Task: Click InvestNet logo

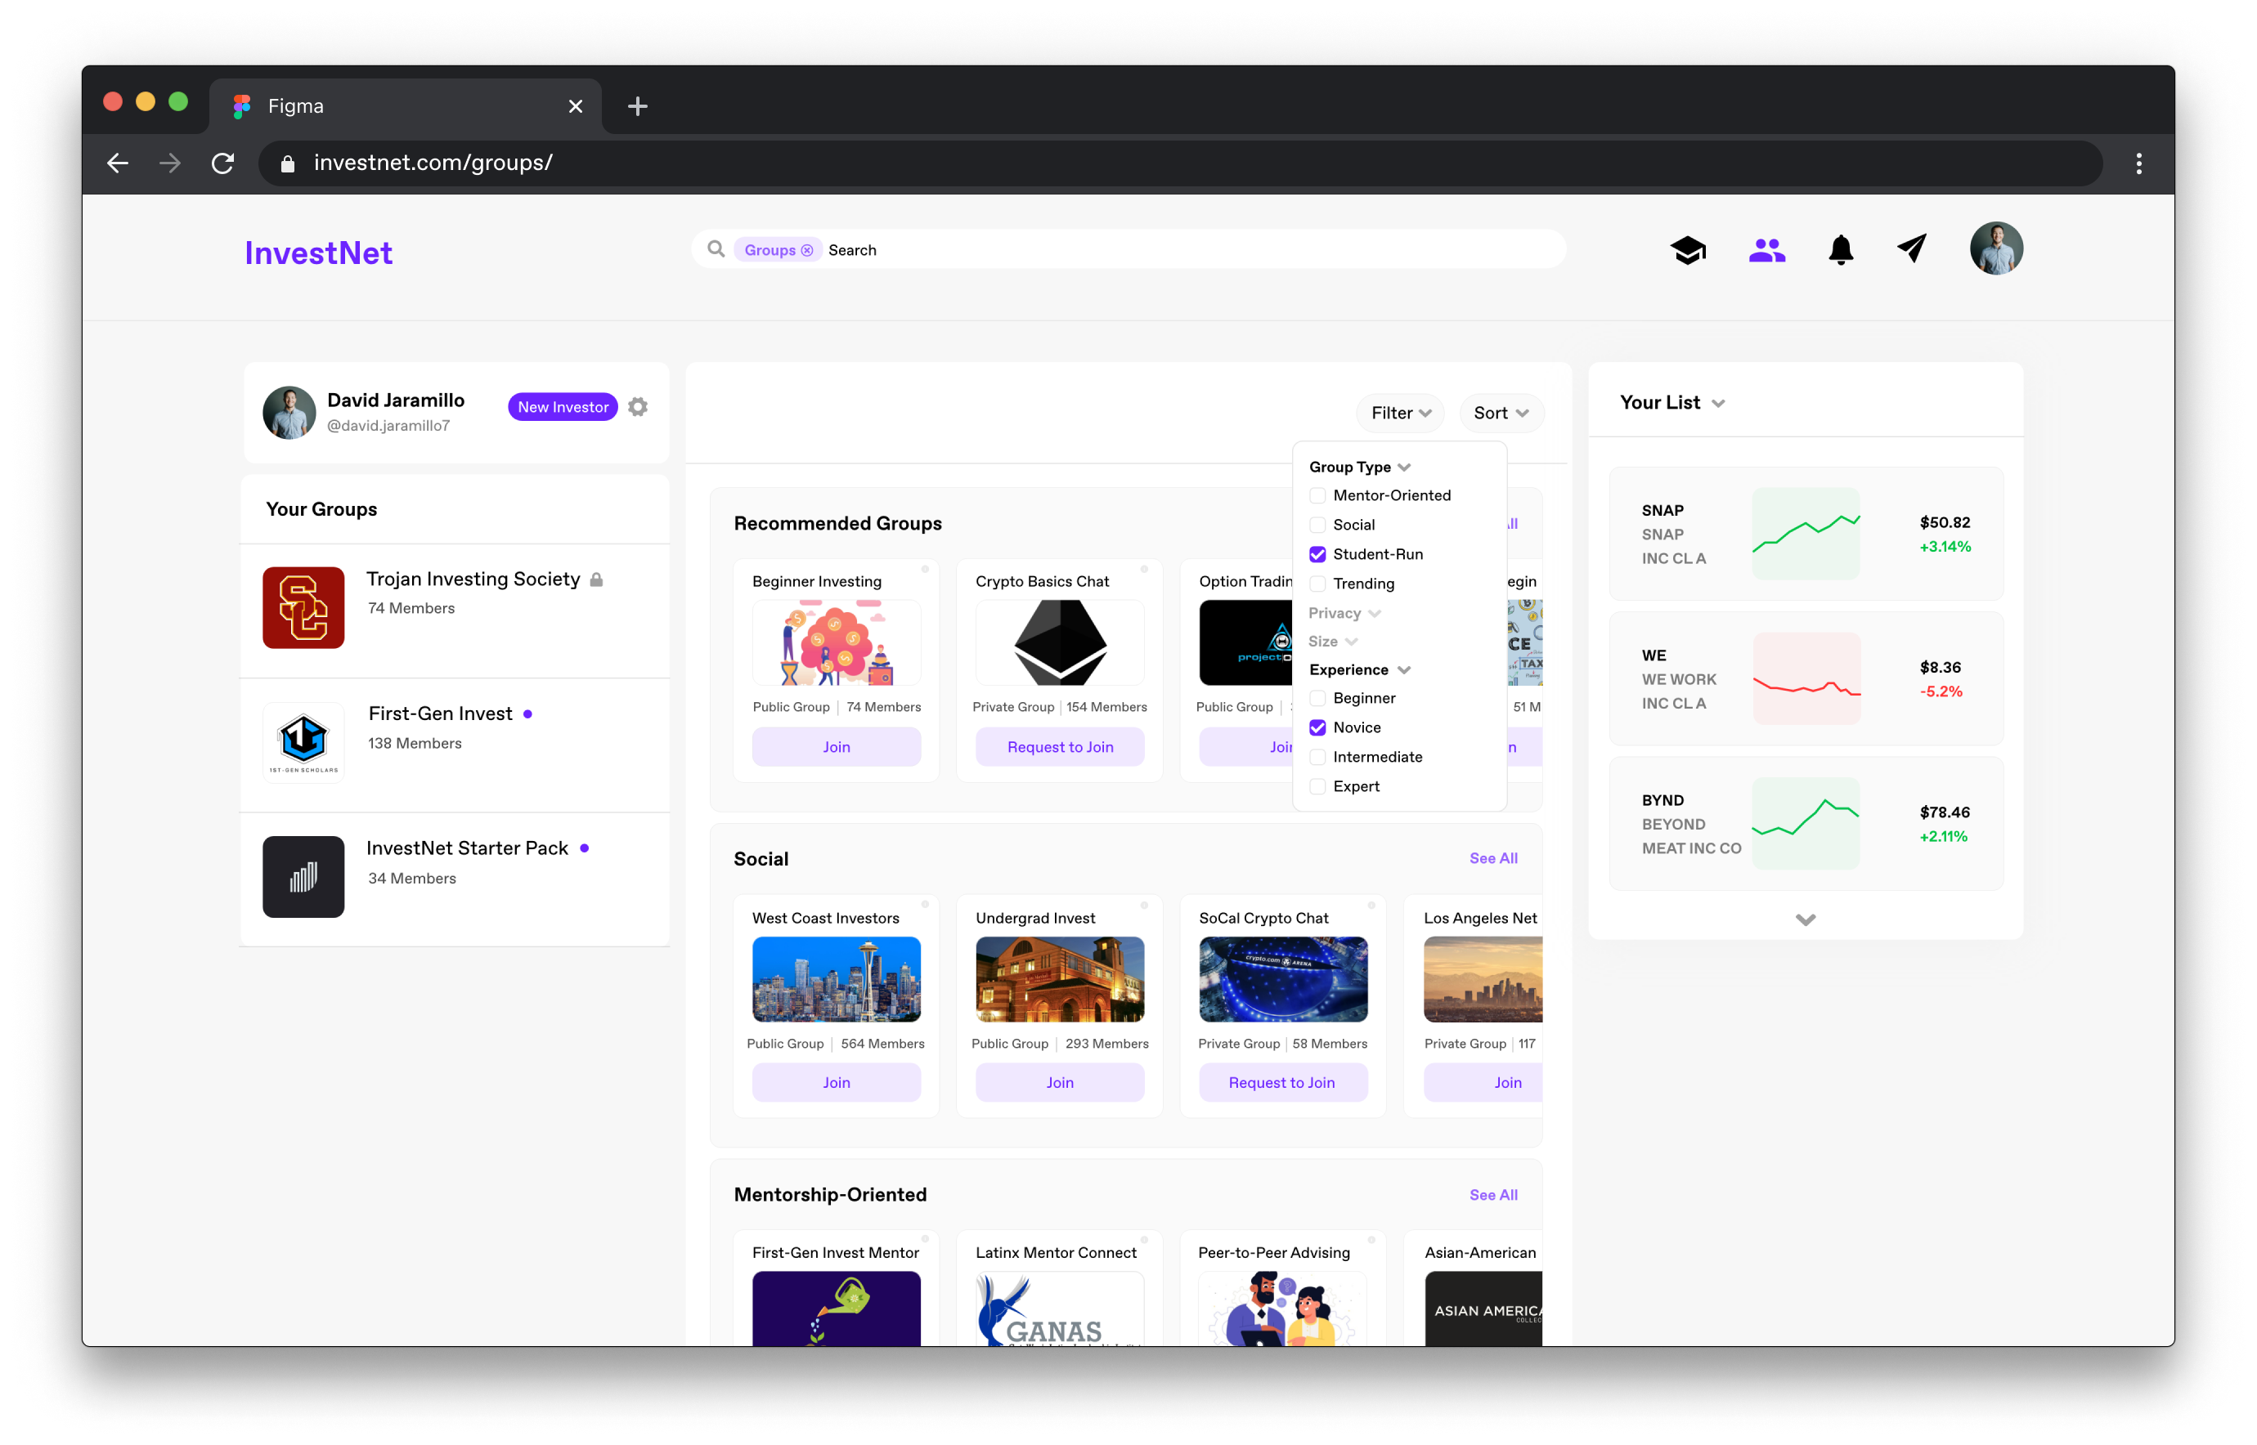Action: (318, 253)
